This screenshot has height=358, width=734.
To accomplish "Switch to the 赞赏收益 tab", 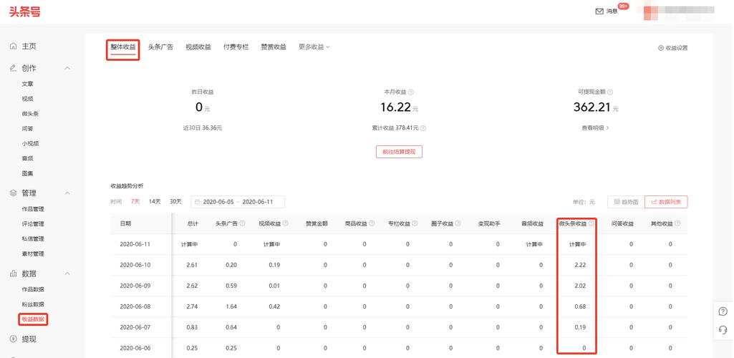I will [x=274, y=47].
